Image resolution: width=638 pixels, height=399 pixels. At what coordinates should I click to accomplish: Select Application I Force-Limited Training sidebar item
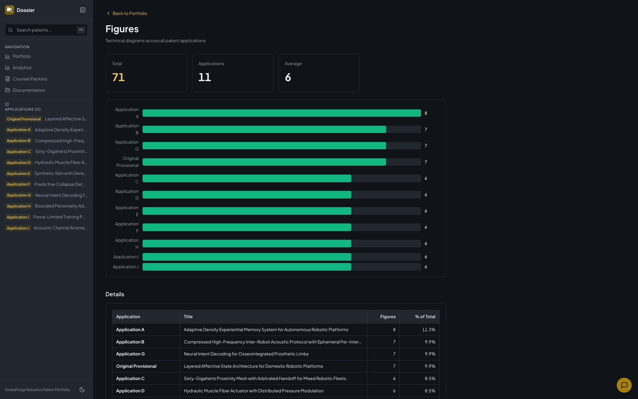pos(46,217)
